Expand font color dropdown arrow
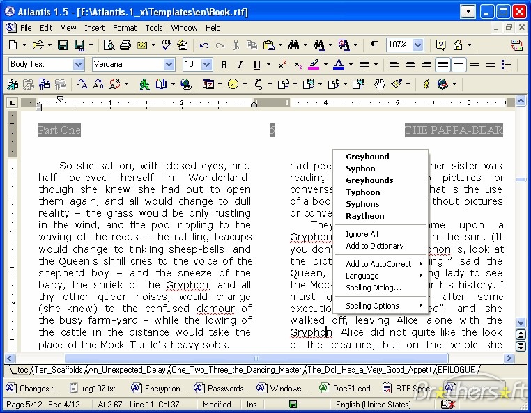 (x=351, y=64)
